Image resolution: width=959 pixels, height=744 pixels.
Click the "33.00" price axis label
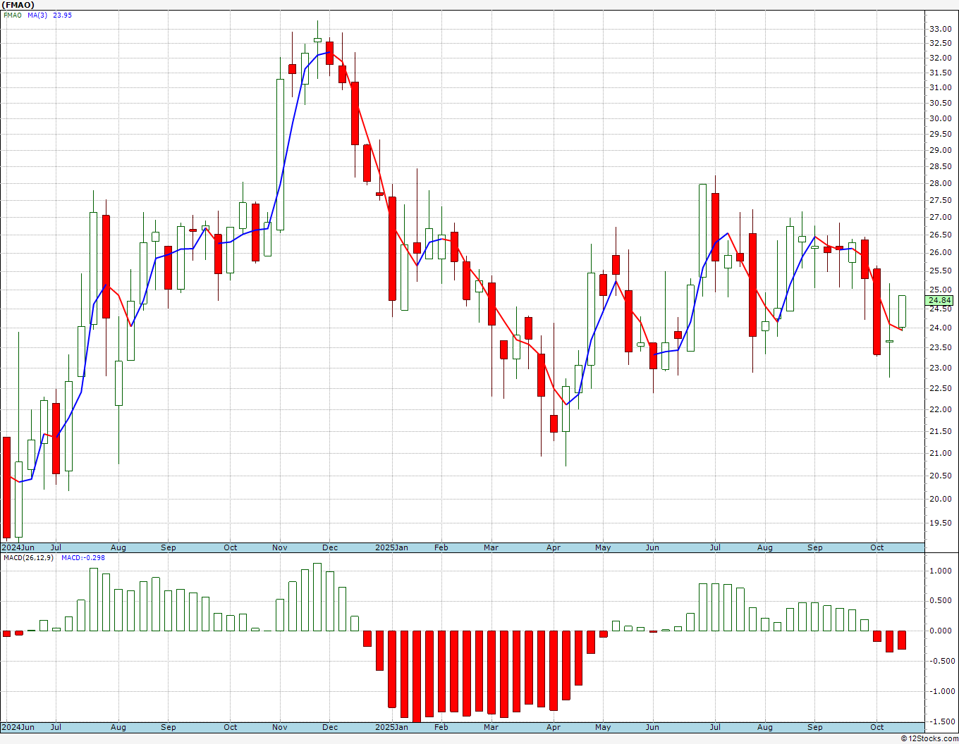click(x=940, y=29)
